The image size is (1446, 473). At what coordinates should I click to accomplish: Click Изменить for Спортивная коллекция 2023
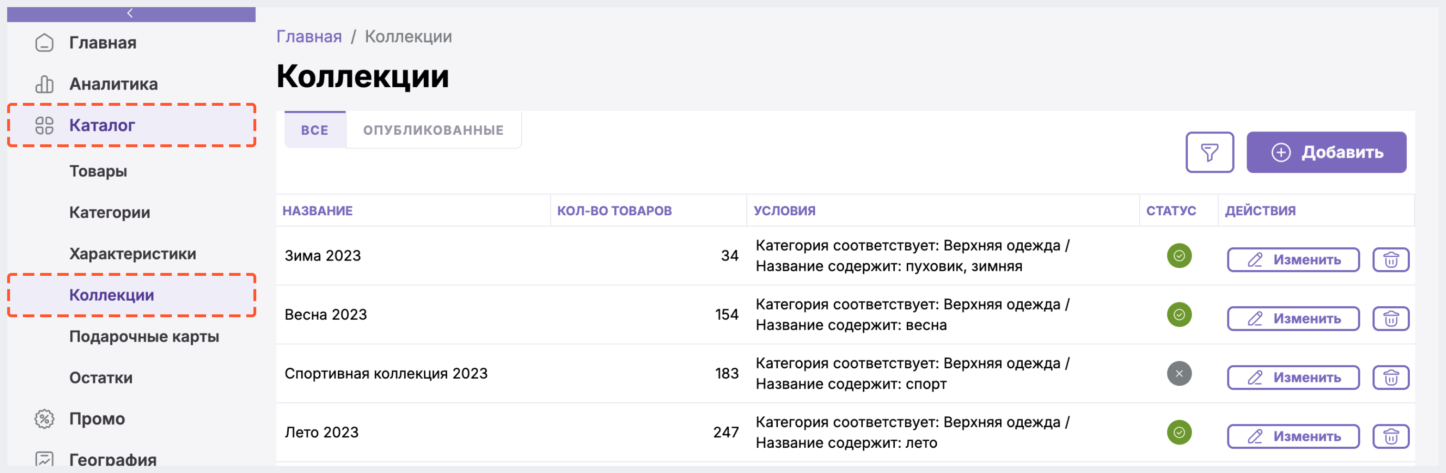point(1293,377)
